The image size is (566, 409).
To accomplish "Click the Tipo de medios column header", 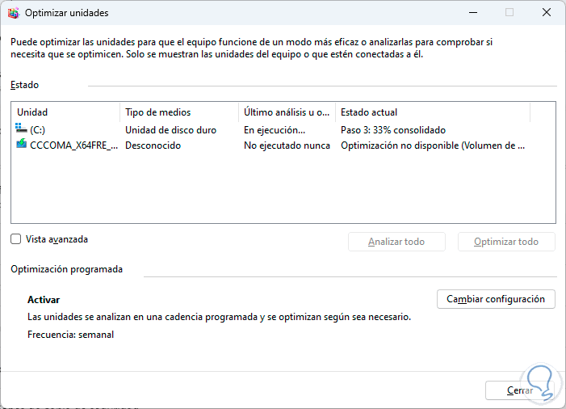I will 178,112.
